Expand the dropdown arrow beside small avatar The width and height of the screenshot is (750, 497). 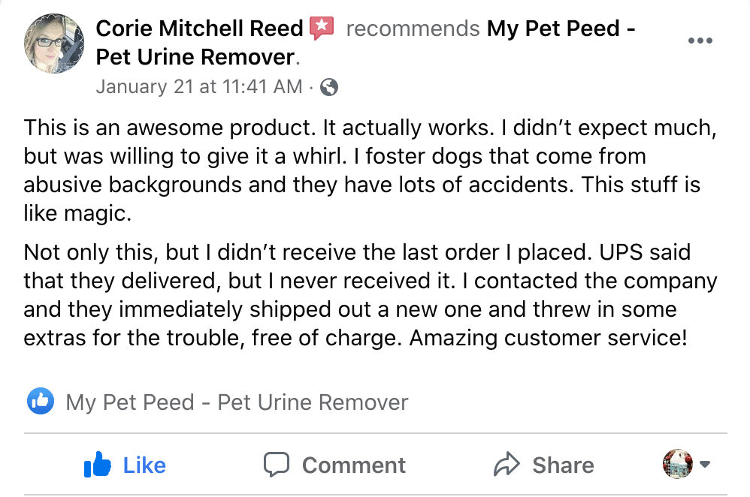pos(705,463)
